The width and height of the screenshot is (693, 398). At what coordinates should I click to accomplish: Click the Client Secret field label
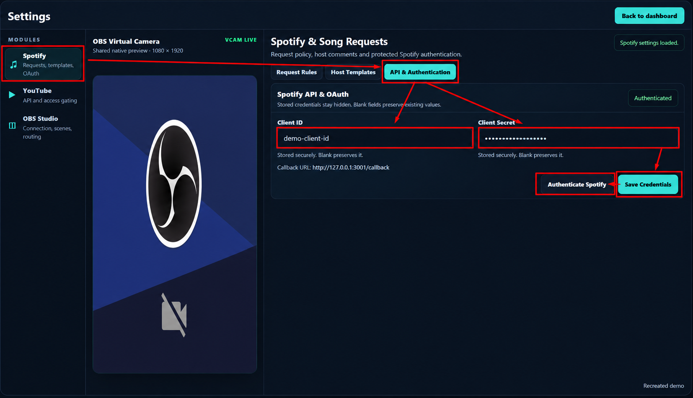pyautogui.click(x=496, y=123)
